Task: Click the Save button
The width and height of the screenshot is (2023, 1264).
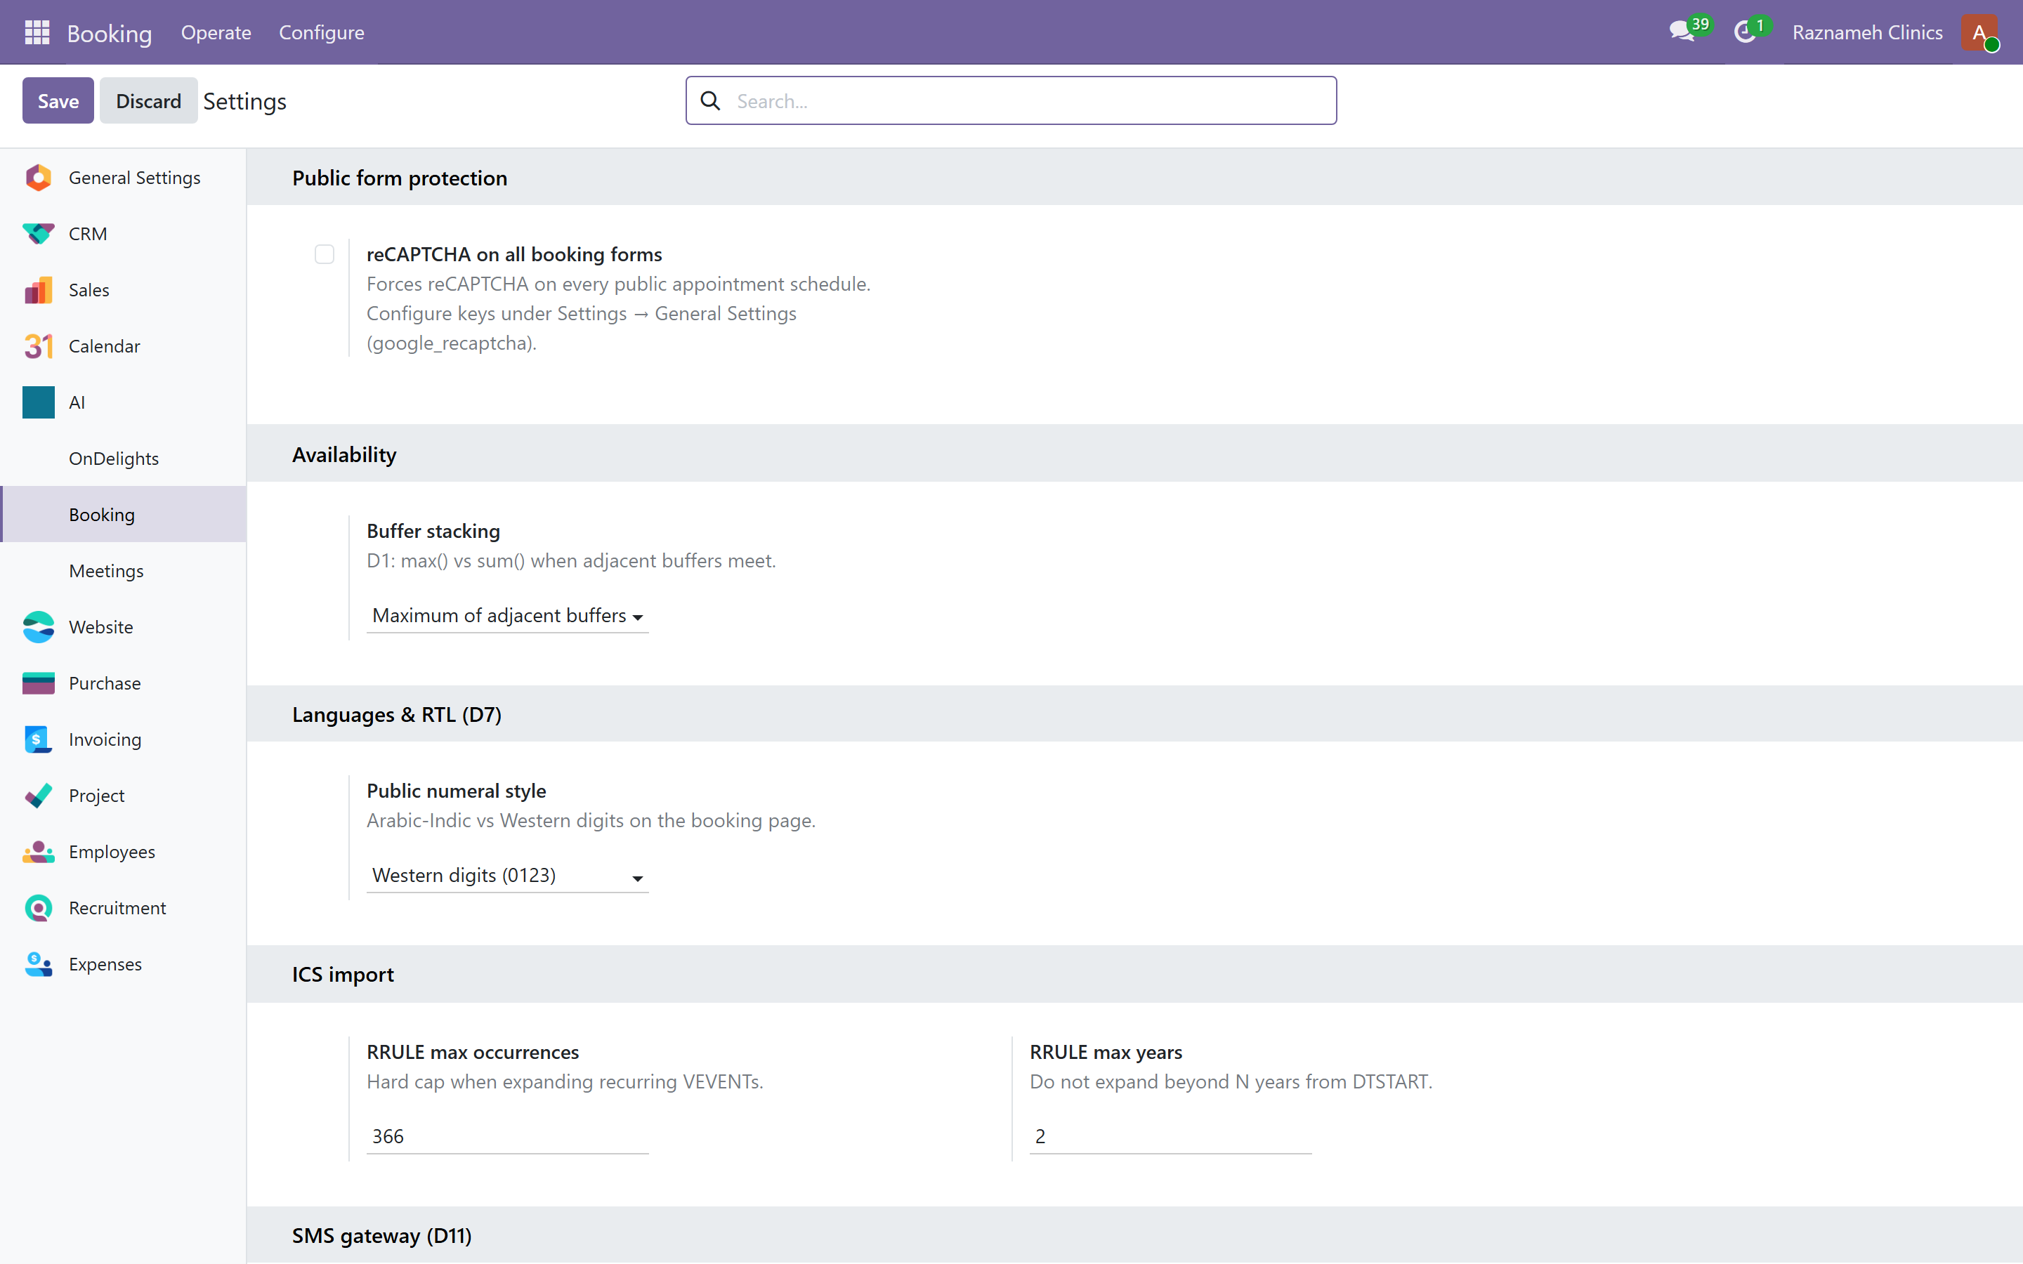Action: [x=58, y=101]
